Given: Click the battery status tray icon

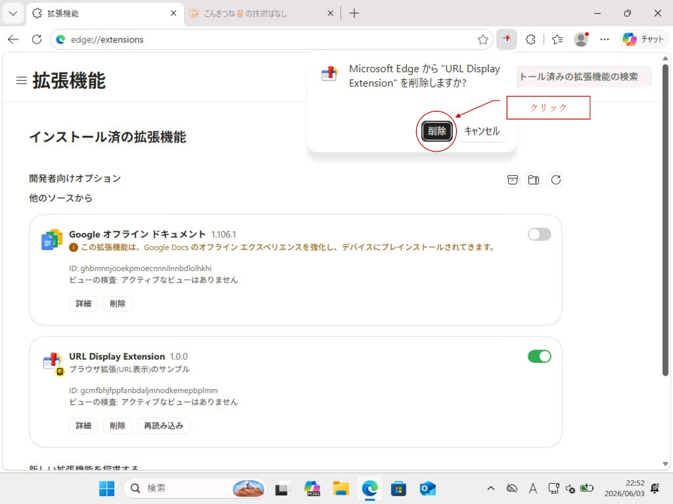Looking at the screenshot, I should pyautogui.click(x=587, y=488).
